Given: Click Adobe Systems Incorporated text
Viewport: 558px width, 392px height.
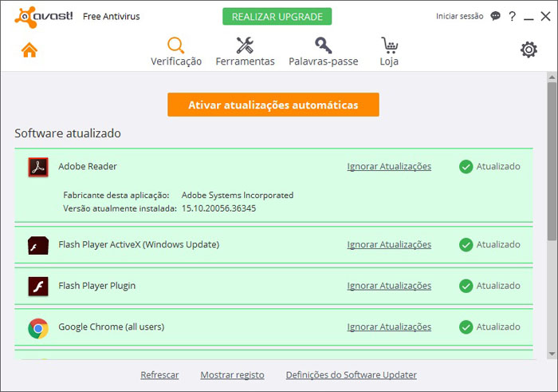Looking at the screenshot, I should pyautogui.click(x=238, y=196).
